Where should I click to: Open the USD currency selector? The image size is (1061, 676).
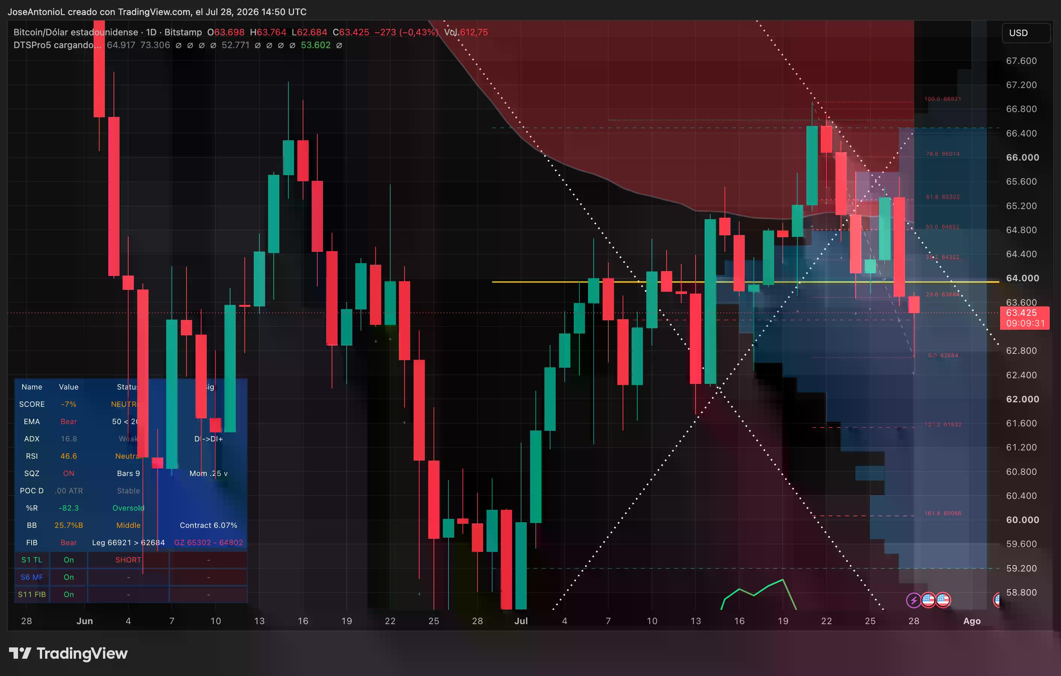pyautogui.click(x=1026, y=33)
